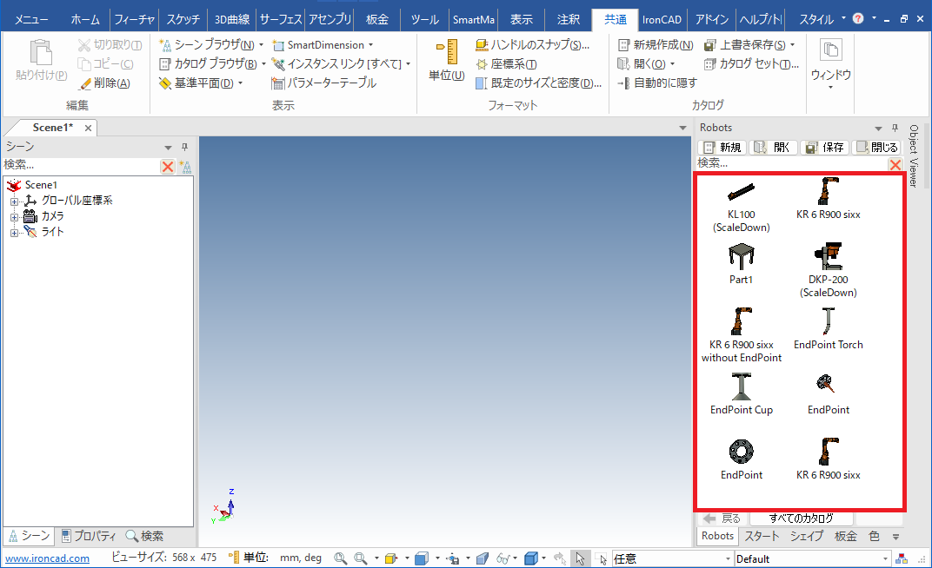Switch to the Sketch (スケッチ) ribbon tab
This screenshot has width=932, height=568.
tap(183, 19)
